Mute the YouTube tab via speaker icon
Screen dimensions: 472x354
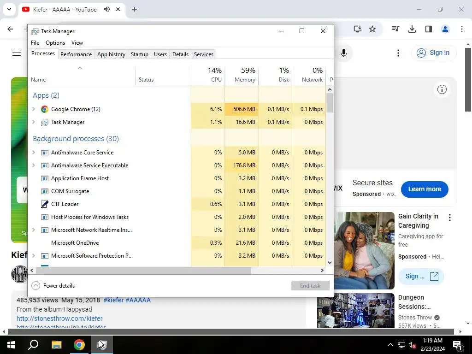pos(107,9)
